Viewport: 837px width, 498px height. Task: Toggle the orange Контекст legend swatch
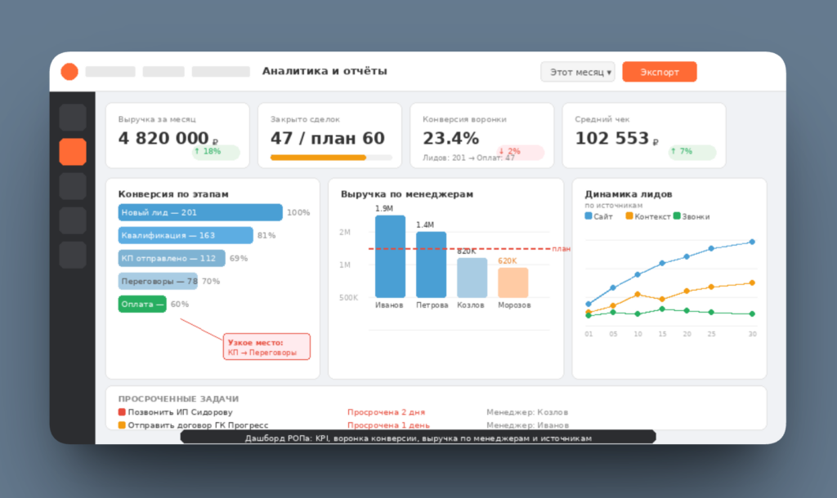coord(629,216)
